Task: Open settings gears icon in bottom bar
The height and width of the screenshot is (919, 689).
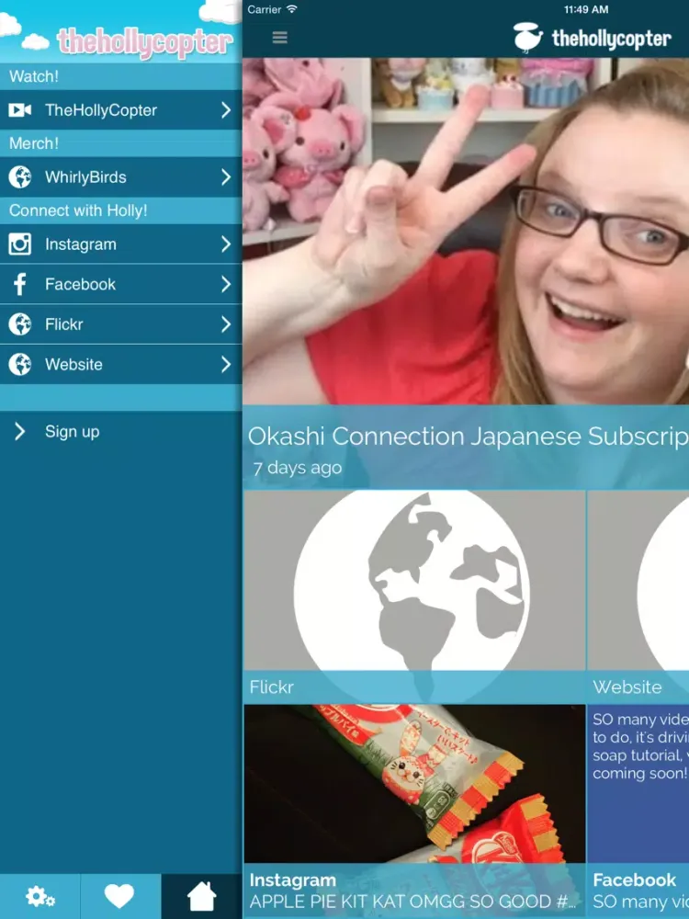Action: point(40,896)
